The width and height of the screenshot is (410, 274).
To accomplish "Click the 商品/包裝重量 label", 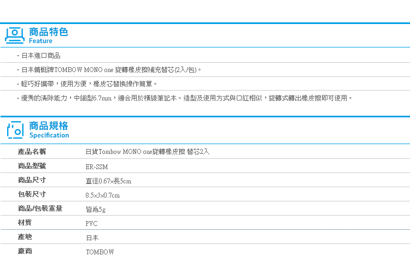I will [x=40, y=209].
